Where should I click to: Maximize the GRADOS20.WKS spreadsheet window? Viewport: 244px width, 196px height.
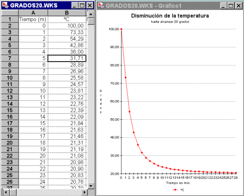coord(82,5)
